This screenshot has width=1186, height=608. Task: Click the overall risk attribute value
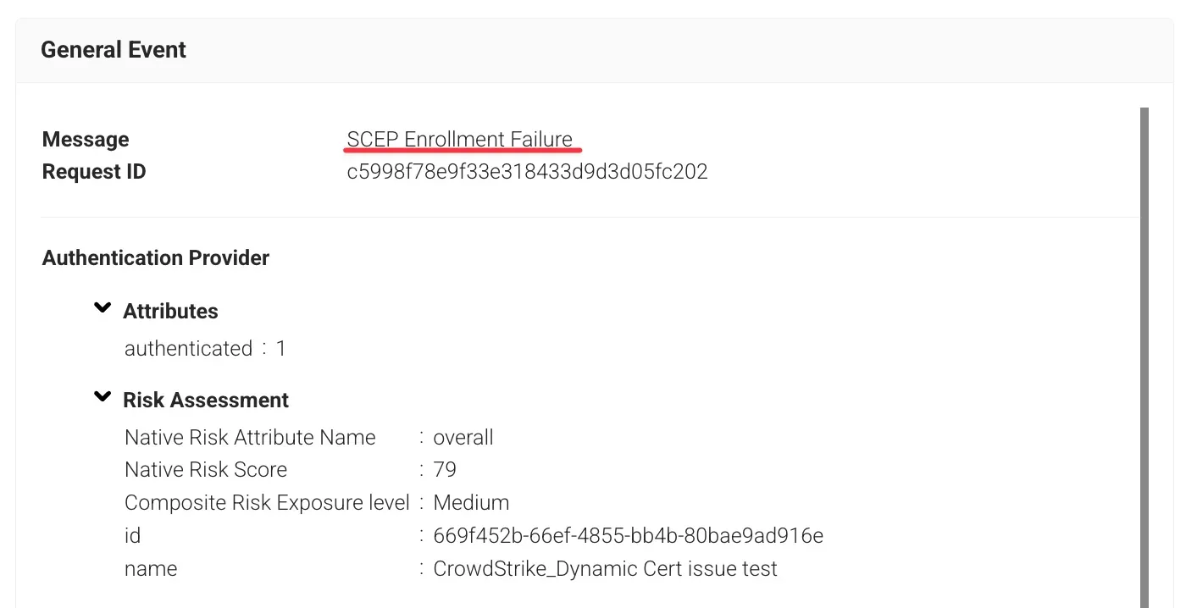tap(463, 438)
